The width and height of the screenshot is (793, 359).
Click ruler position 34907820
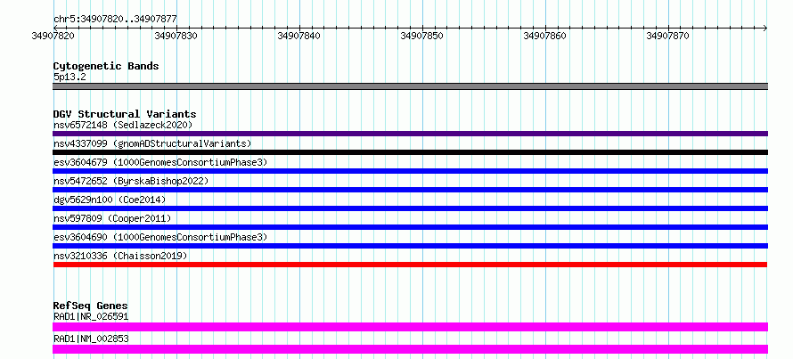pyautogui.click(x=53, y=36)
